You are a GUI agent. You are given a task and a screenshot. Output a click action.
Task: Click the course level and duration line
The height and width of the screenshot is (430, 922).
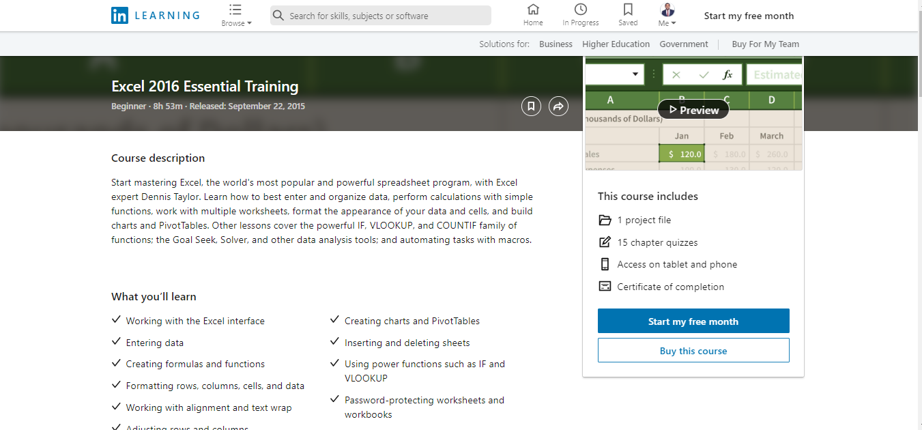tap(208, 106)
